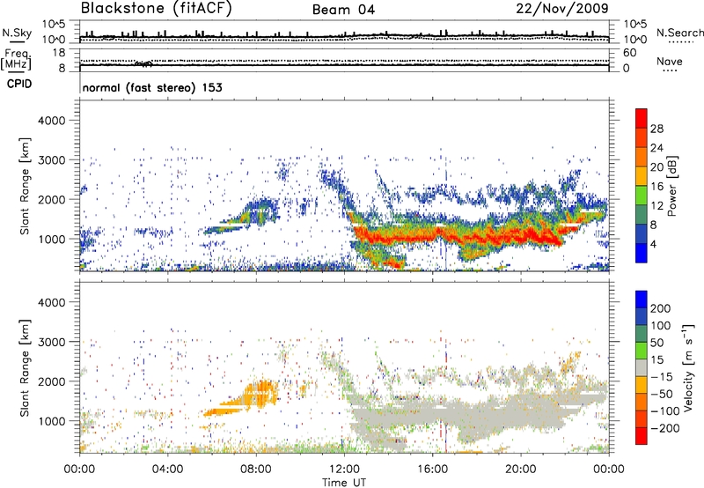The height and width of the screenshot is (488, 704).
Task: Pick the red top segment of Power colorbar
Action: pos(642,119)
